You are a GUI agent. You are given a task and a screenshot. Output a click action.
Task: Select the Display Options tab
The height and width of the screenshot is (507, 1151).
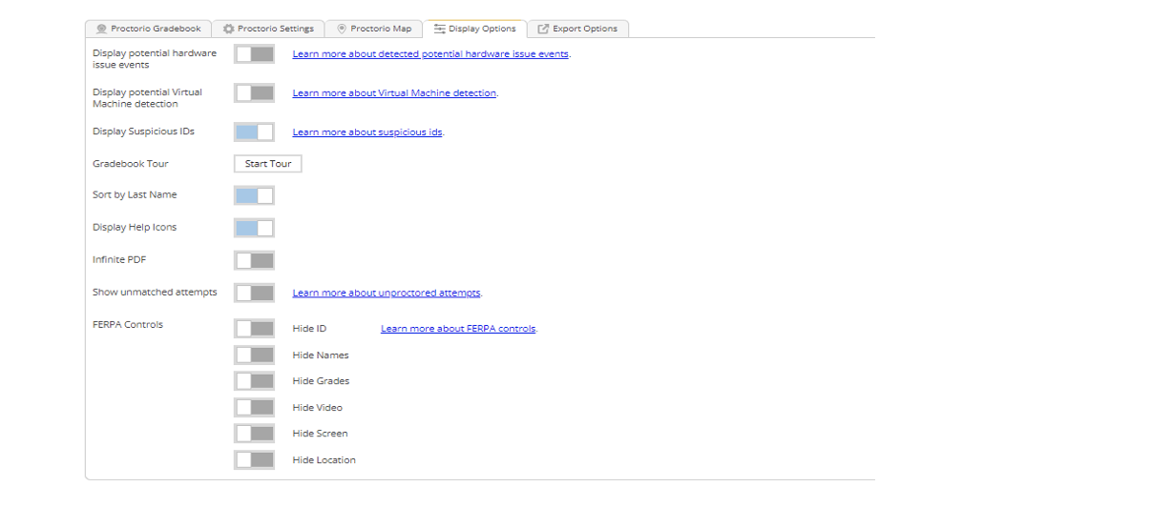coord(474,29)
